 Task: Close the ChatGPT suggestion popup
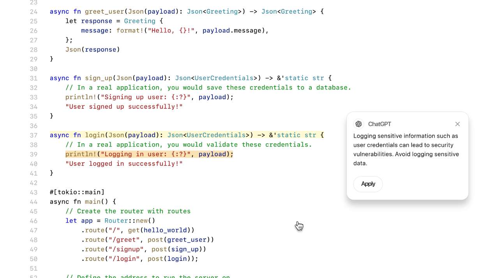point(457,124)
